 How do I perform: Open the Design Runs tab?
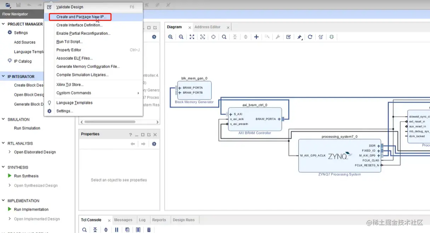184,220
